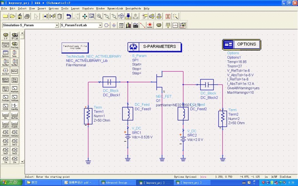Insert a ground symbol

tap(114, 25)
